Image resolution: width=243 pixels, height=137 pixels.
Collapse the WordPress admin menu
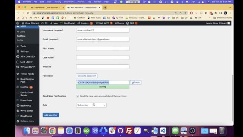tap(25, 121)
